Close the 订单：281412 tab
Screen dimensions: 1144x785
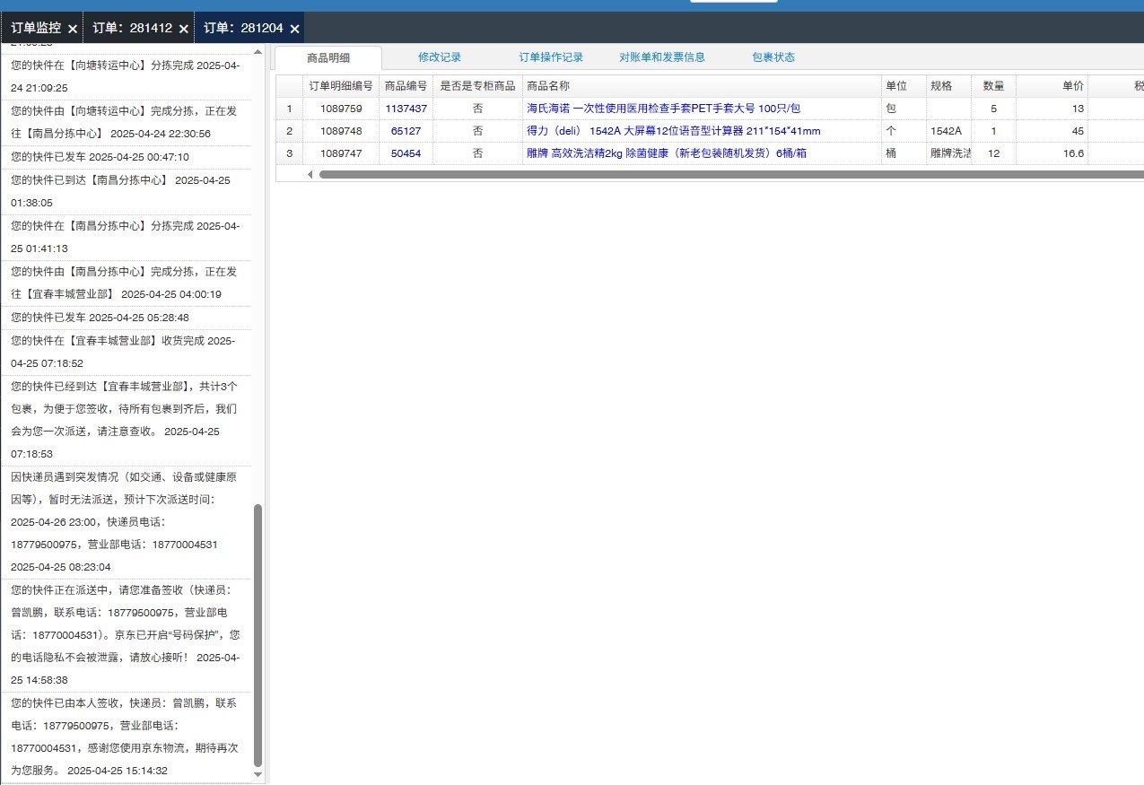184,29
